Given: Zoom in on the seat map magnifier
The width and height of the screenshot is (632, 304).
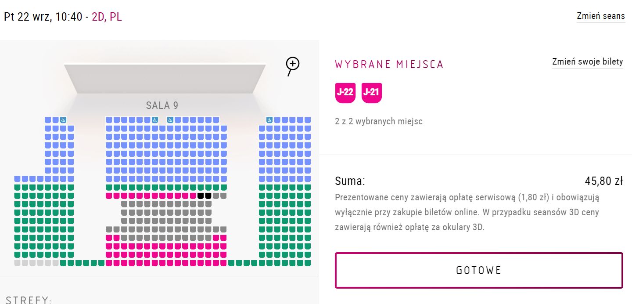Looking at the screenshot, I should click(293, 66).
